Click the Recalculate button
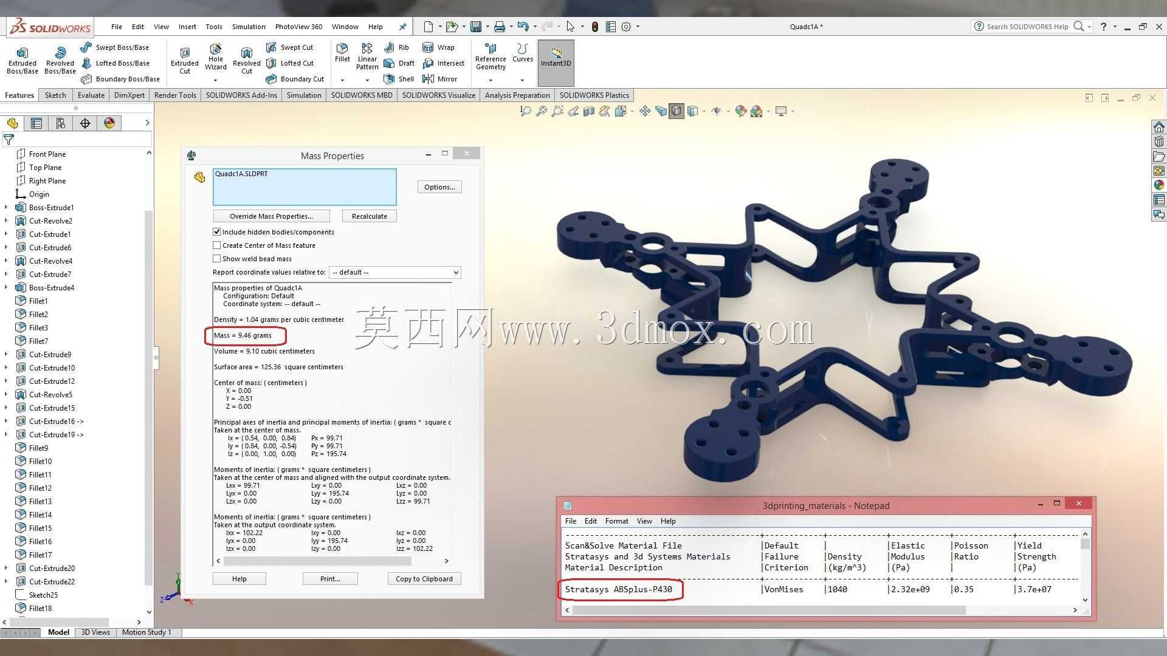1167x656 pixels. [x=369, y=216]
